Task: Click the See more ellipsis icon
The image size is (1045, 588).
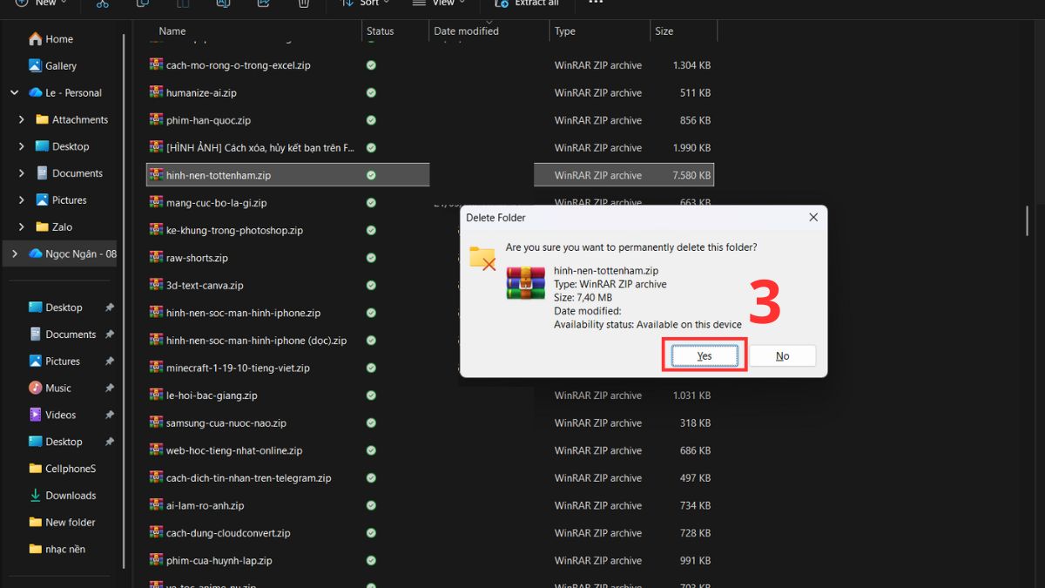Action: click(596, 4)
